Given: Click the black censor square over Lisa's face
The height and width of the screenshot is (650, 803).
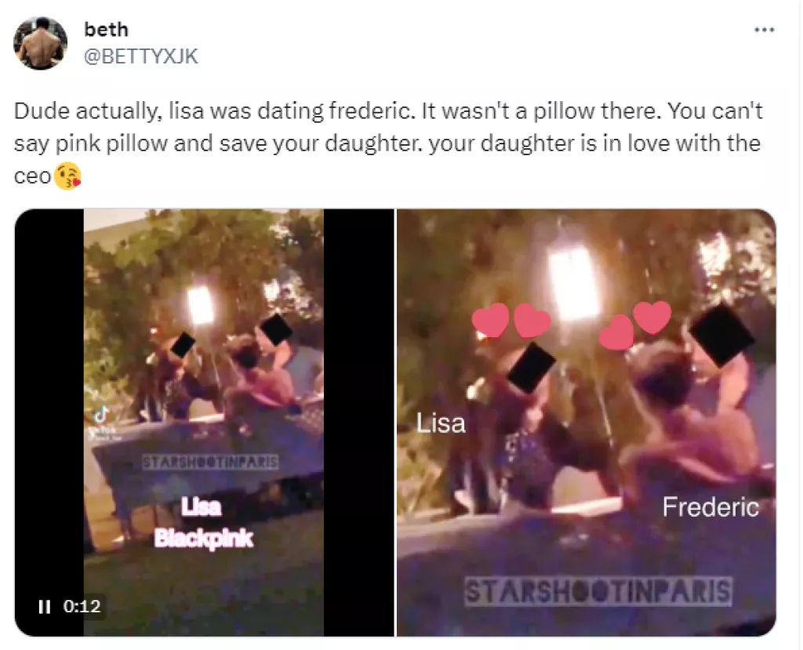Looking at the screenshot, I should coord(533,366).
